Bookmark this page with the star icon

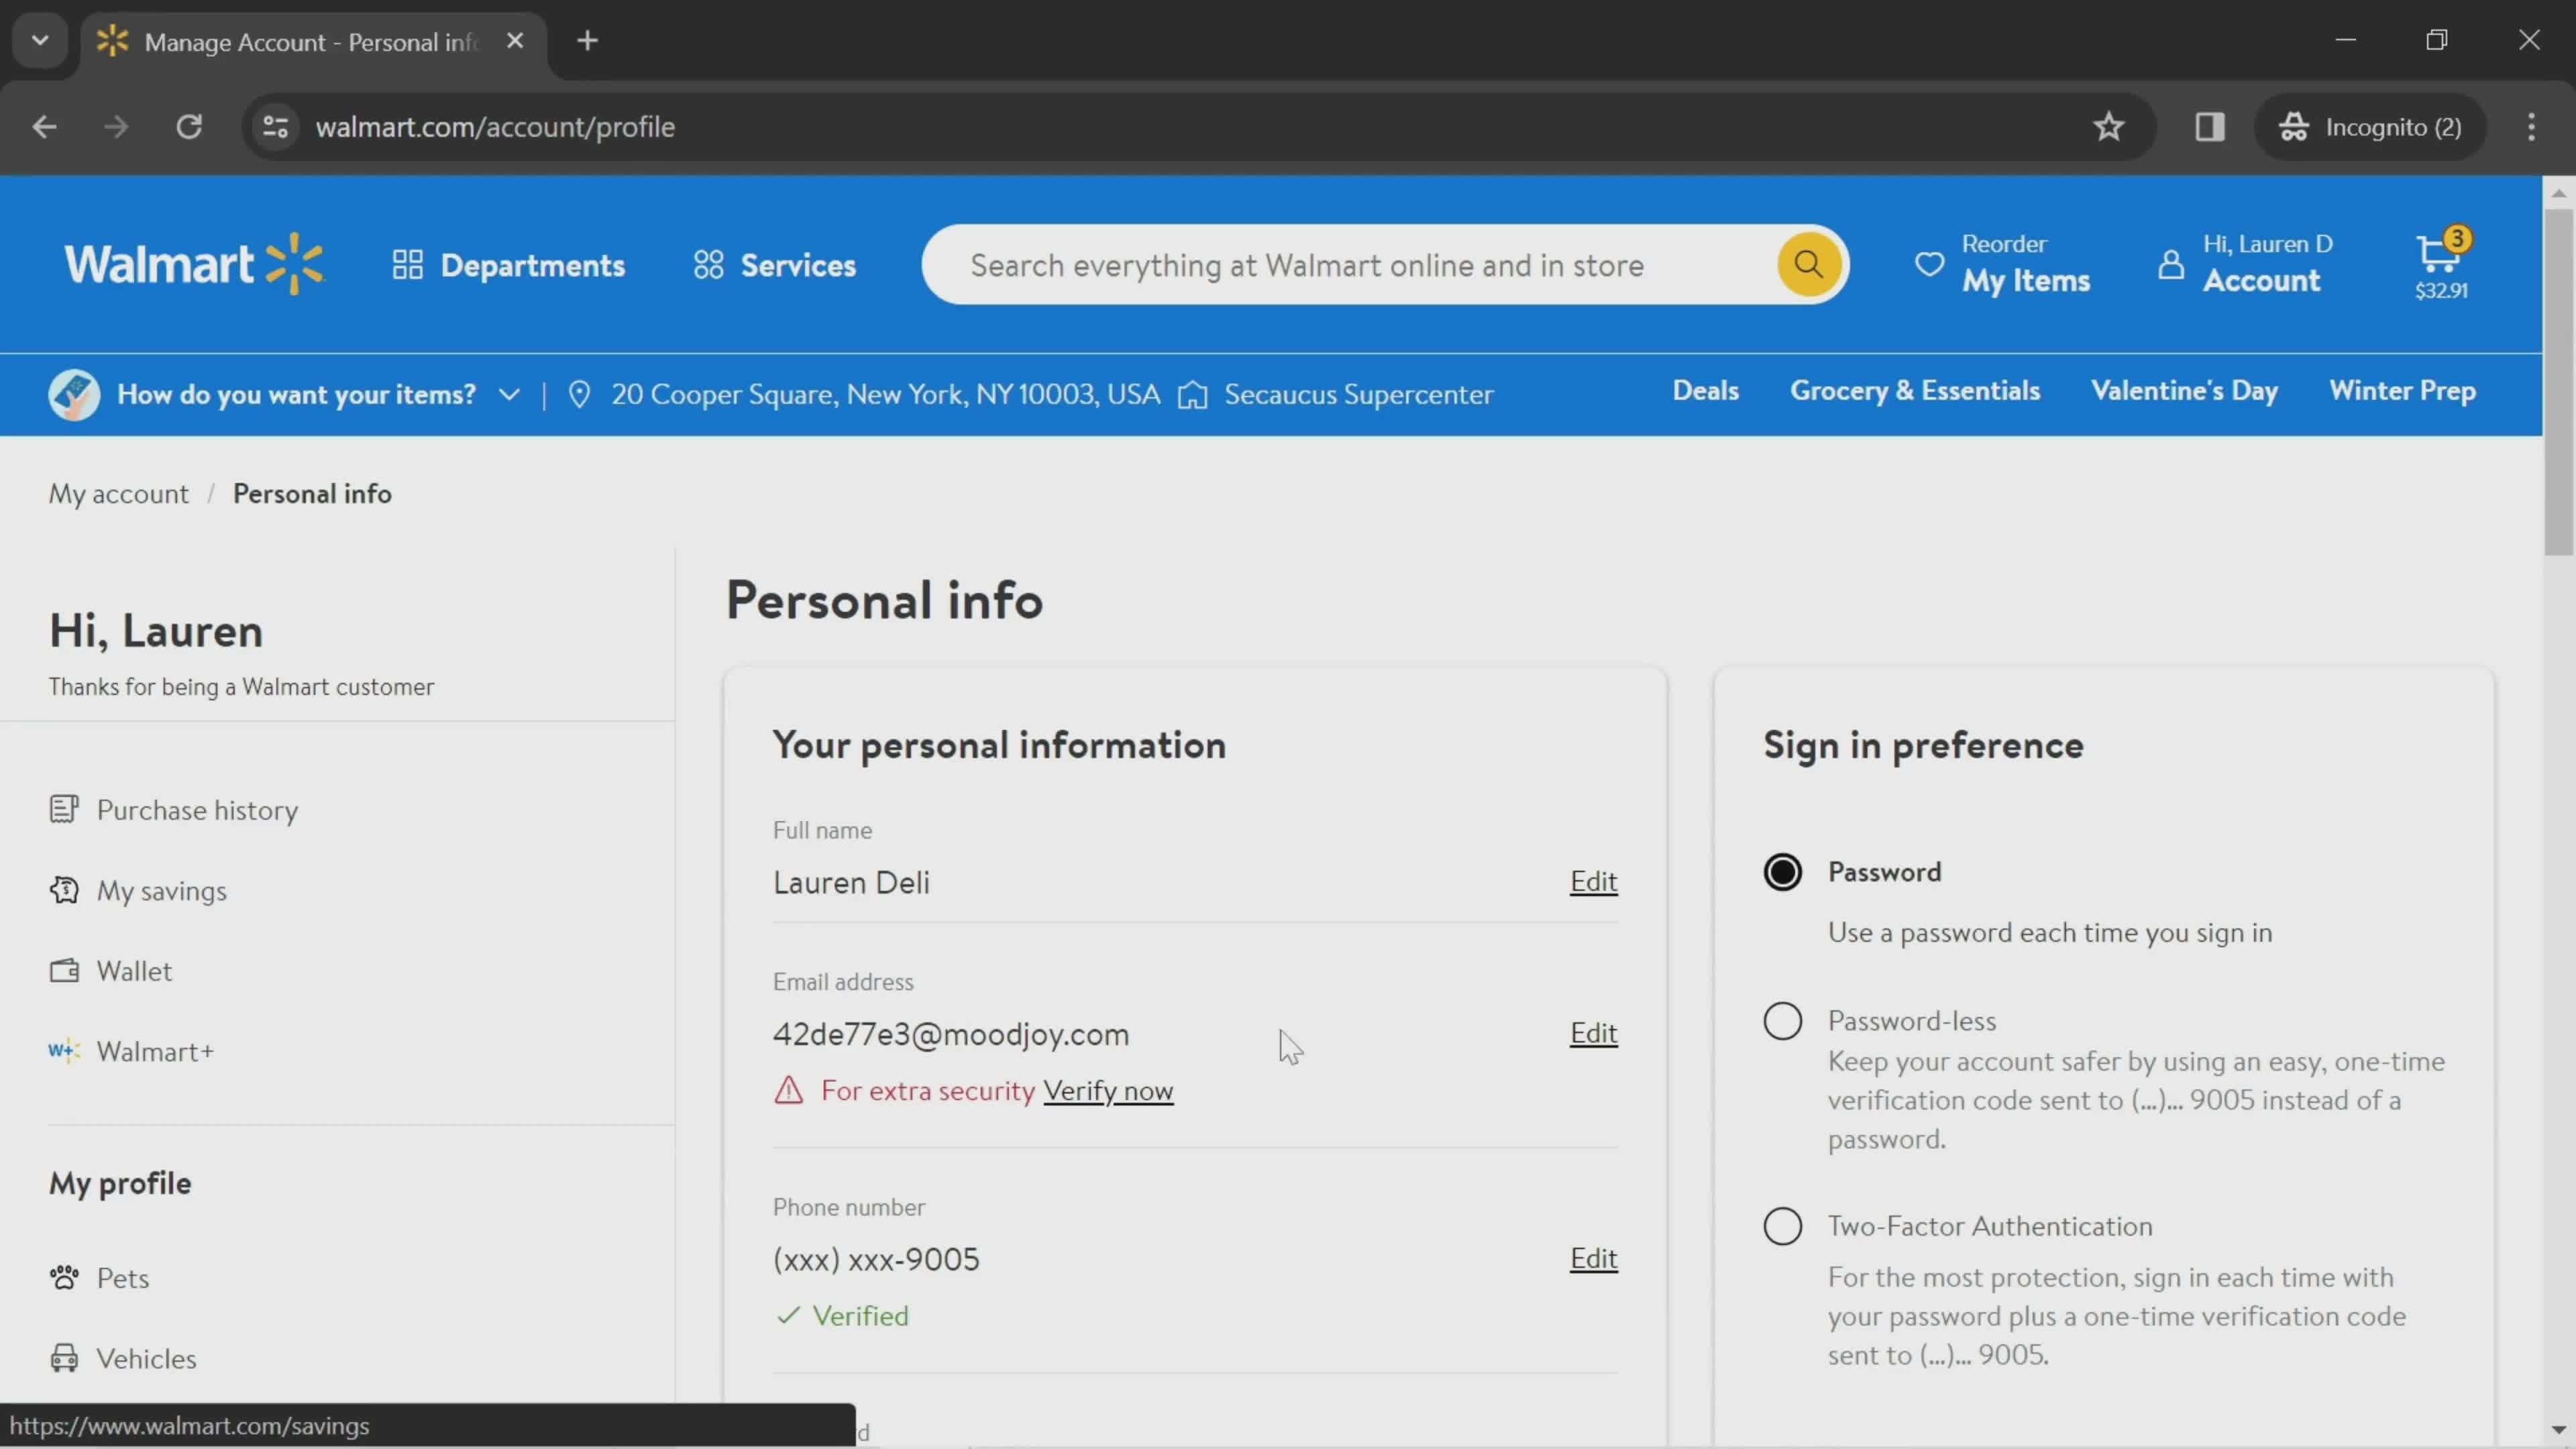click(2108, 127)
